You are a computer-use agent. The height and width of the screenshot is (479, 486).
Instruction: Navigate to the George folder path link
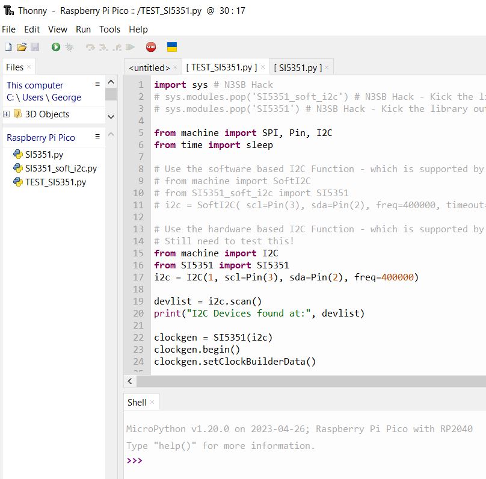click(66, 97)
